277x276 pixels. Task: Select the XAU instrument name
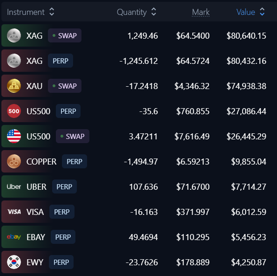coord(34,86)
